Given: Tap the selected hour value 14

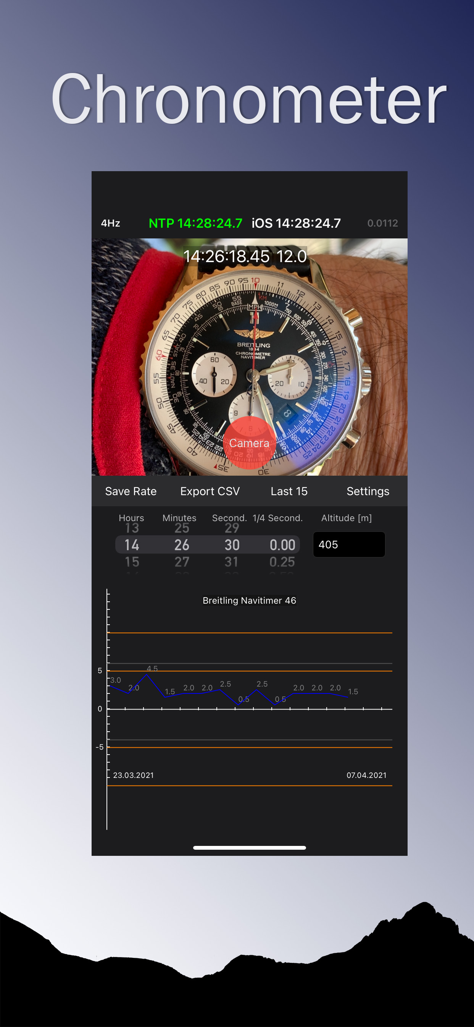Looking at the screenshot, I should (132, 544).
